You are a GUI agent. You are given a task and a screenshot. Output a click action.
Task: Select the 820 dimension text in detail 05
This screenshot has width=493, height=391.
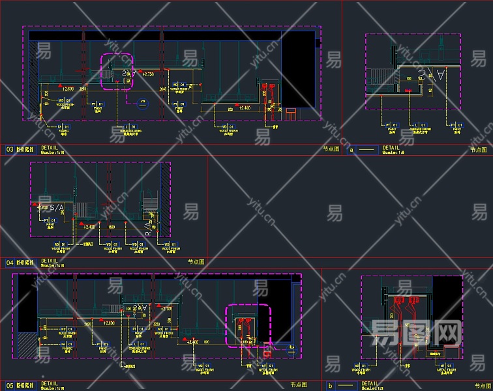[207, 341]
